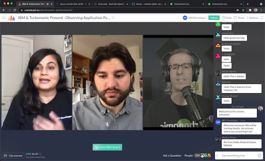Open Chrome's three-dot browser menu
The image size is (265, 161).
pyautogui.click(x=261, y=10)
